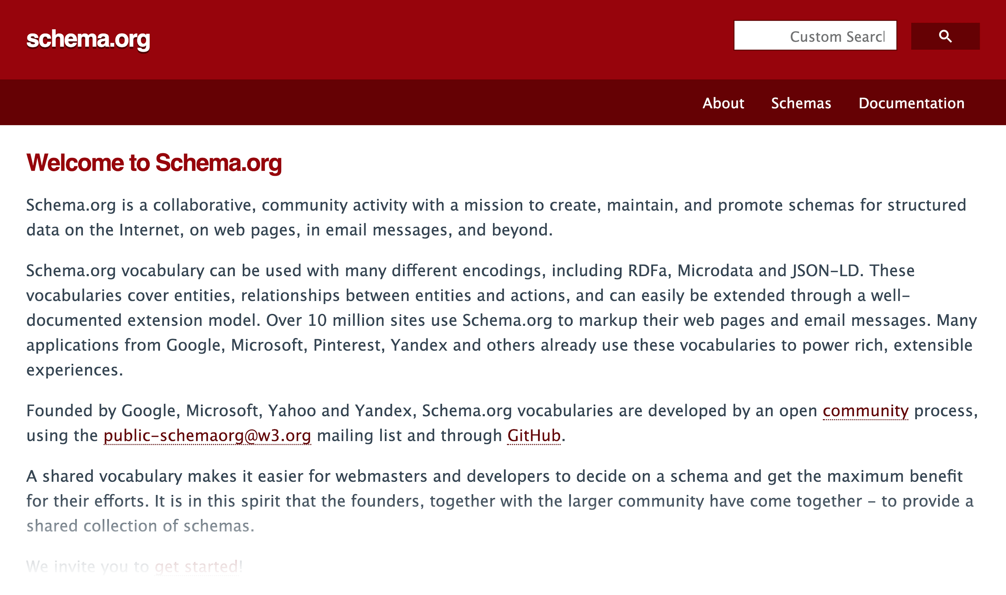
Task: Click the word Microdata in the text
Action: click(x=715, y=271)
